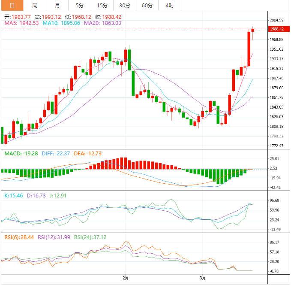Click the MA5: 1942.53 indicator label
291x285 pixels.
pyautogui.click(x=21, y=23)
